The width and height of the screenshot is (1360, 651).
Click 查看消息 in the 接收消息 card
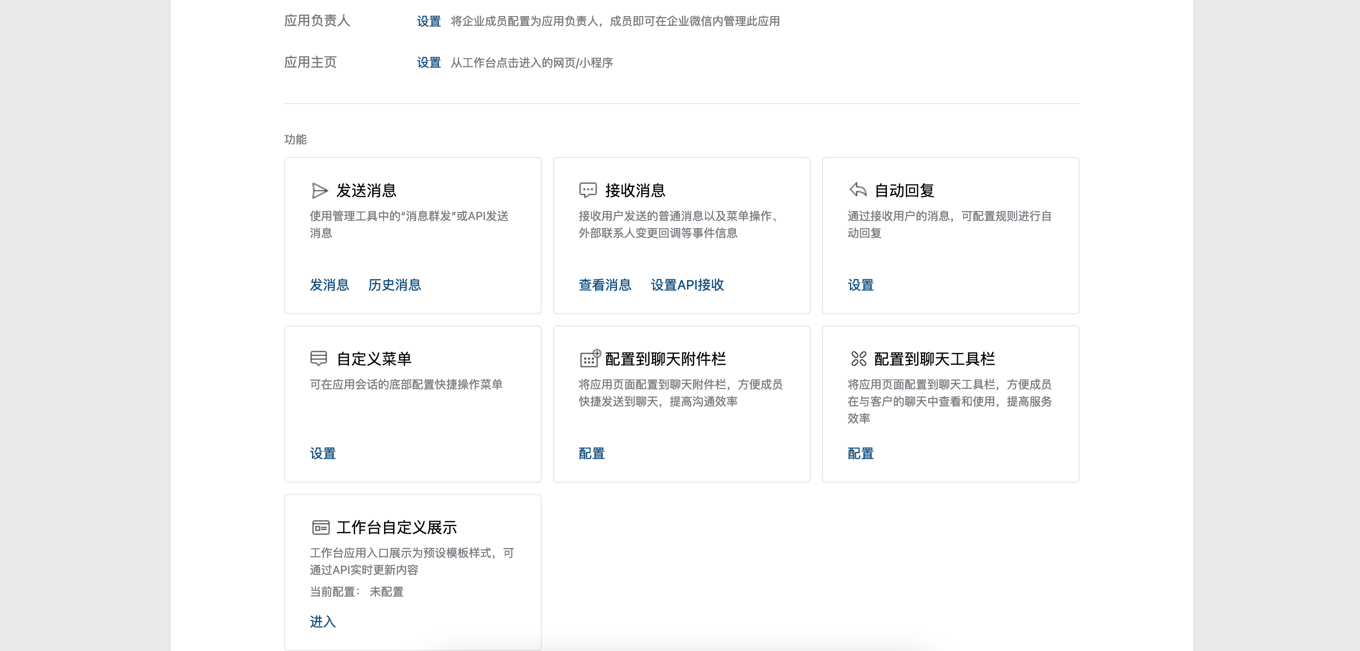tap(605, 285)
